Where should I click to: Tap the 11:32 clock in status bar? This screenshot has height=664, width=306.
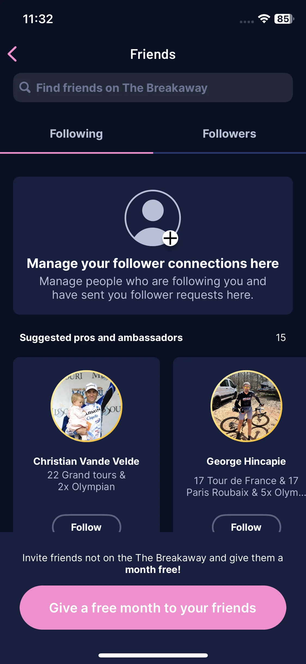pyautogui.click(x=38, y=19)
